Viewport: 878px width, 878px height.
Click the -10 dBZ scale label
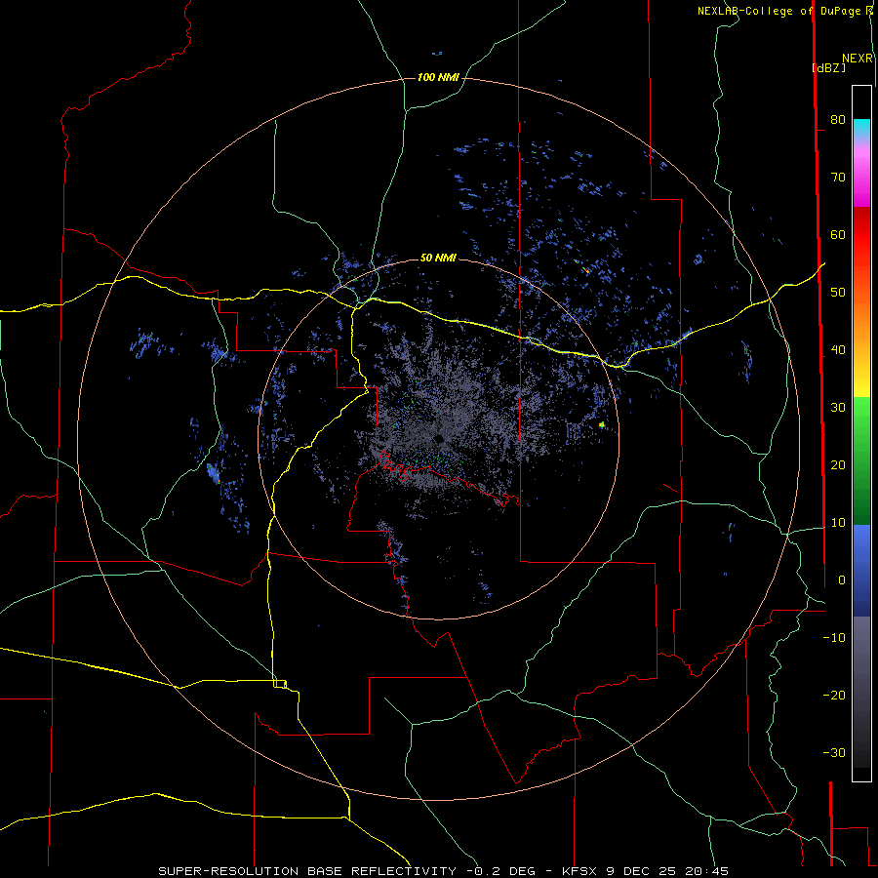[834, 638]
